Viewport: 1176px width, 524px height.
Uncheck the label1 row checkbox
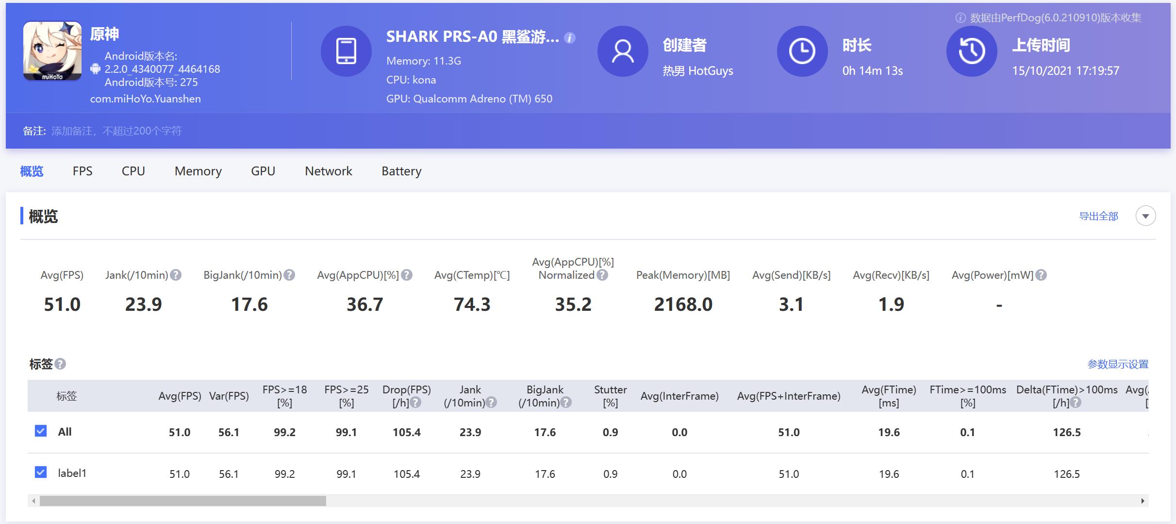41,473
